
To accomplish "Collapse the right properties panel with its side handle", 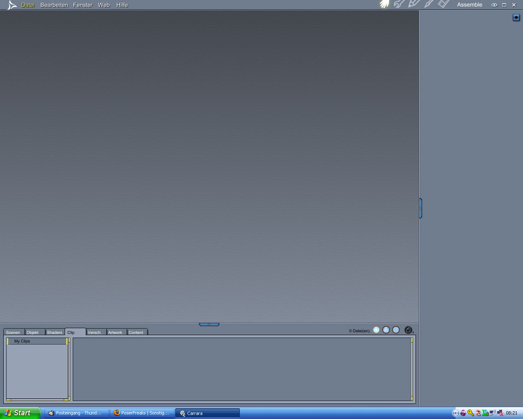I will click(x=420, y=208).
